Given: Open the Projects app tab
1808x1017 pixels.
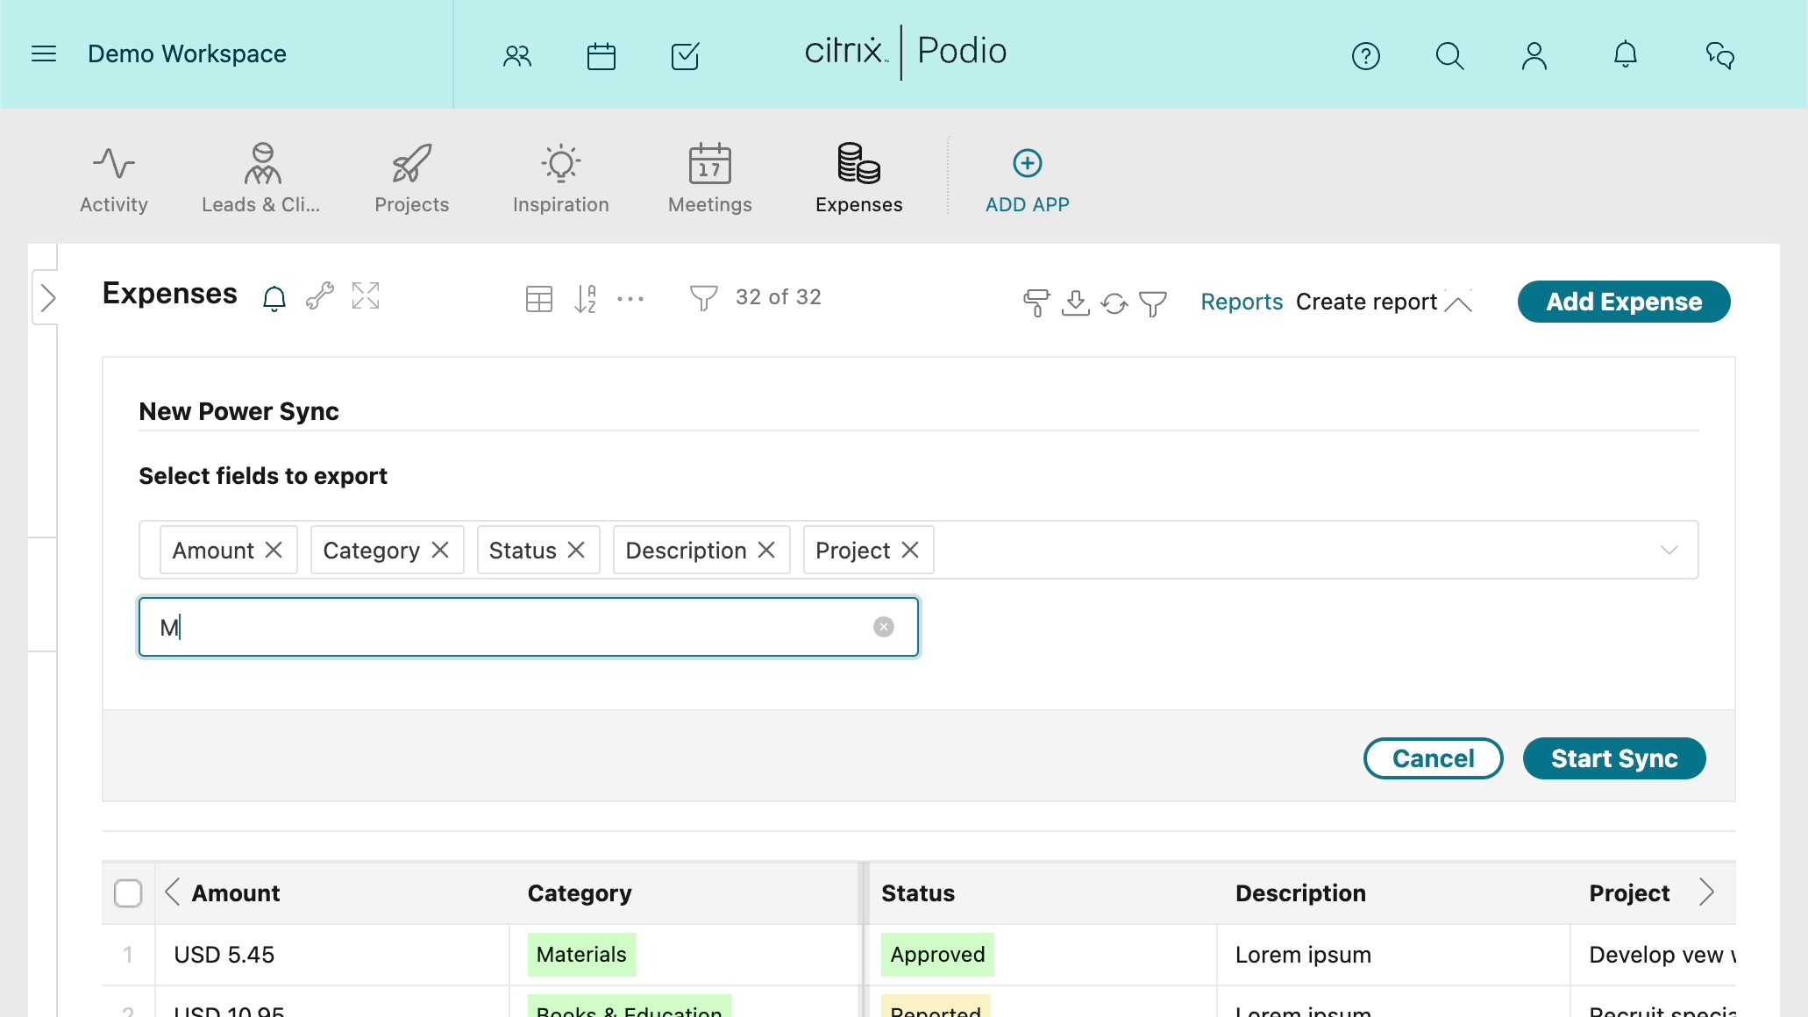Looking at the screenshot, I should pyautogui.click(x=412, y=180).
